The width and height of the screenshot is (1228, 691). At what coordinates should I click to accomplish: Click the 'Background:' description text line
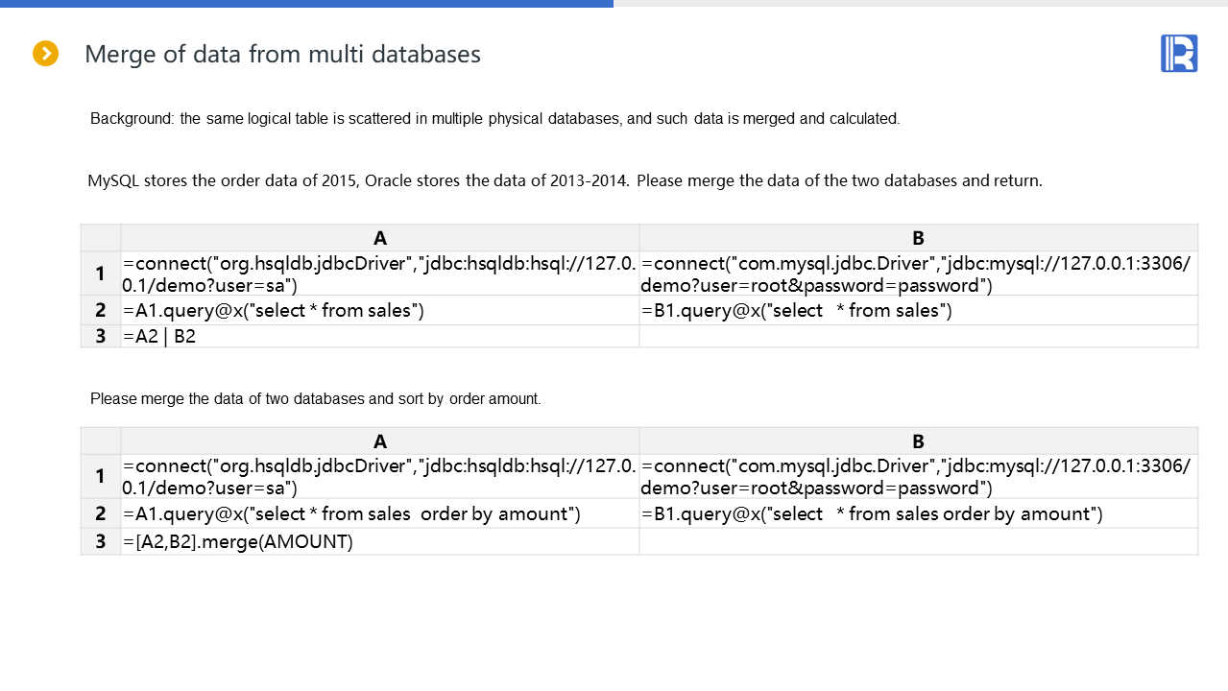click(x=494, y=119)
